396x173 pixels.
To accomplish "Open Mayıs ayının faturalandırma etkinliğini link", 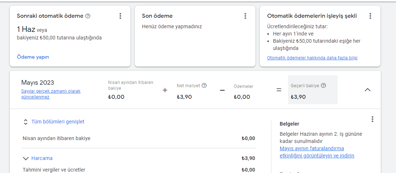I will click(317, 152).
